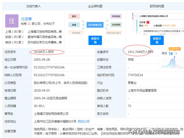The image size is (184, 138).
Task: Click the red 11 company count
Action: pos(29,24)
